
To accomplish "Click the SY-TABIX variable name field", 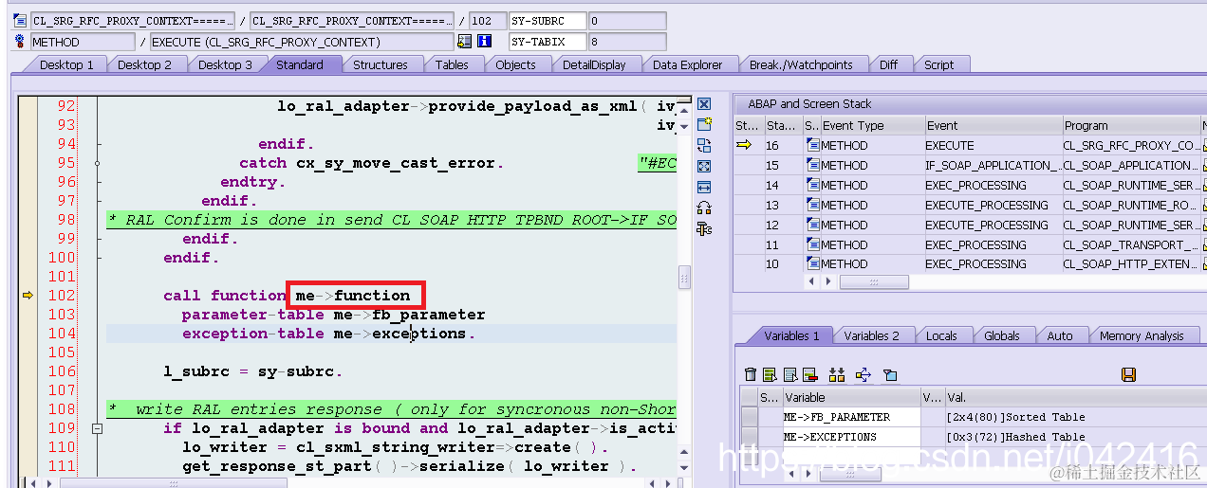I will [x=548, y=41].
